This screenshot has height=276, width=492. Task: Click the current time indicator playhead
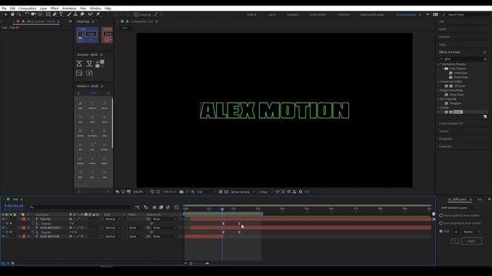tap(222, 209)
